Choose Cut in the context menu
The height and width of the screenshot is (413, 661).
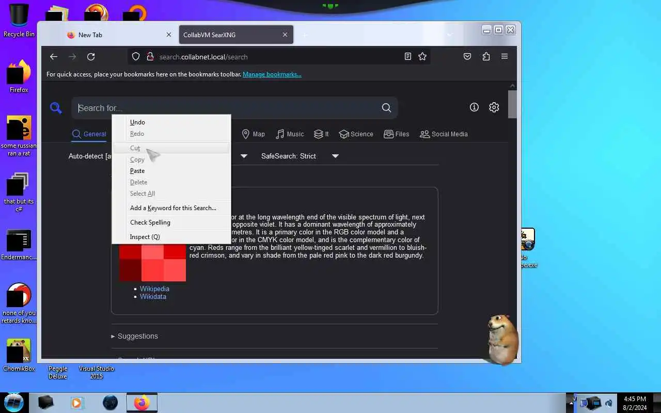pyautogui.click(x=171, y=148)
